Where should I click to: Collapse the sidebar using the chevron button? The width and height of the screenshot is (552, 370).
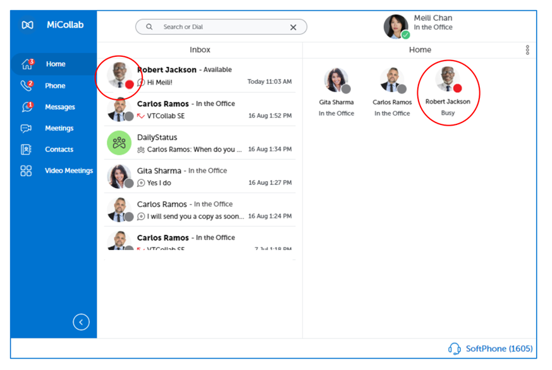[81, 322]
